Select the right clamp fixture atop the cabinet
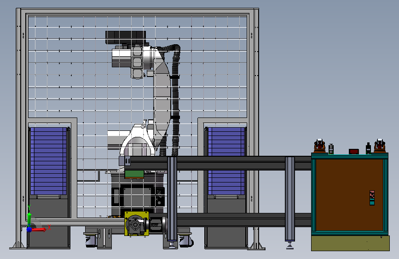399x259 pixels. [380, 146]
